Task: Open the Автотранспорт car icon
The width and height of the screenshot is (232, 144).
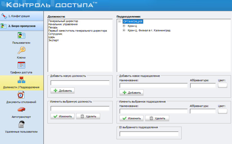Action: pyautogui.click(x=21, y=109)
